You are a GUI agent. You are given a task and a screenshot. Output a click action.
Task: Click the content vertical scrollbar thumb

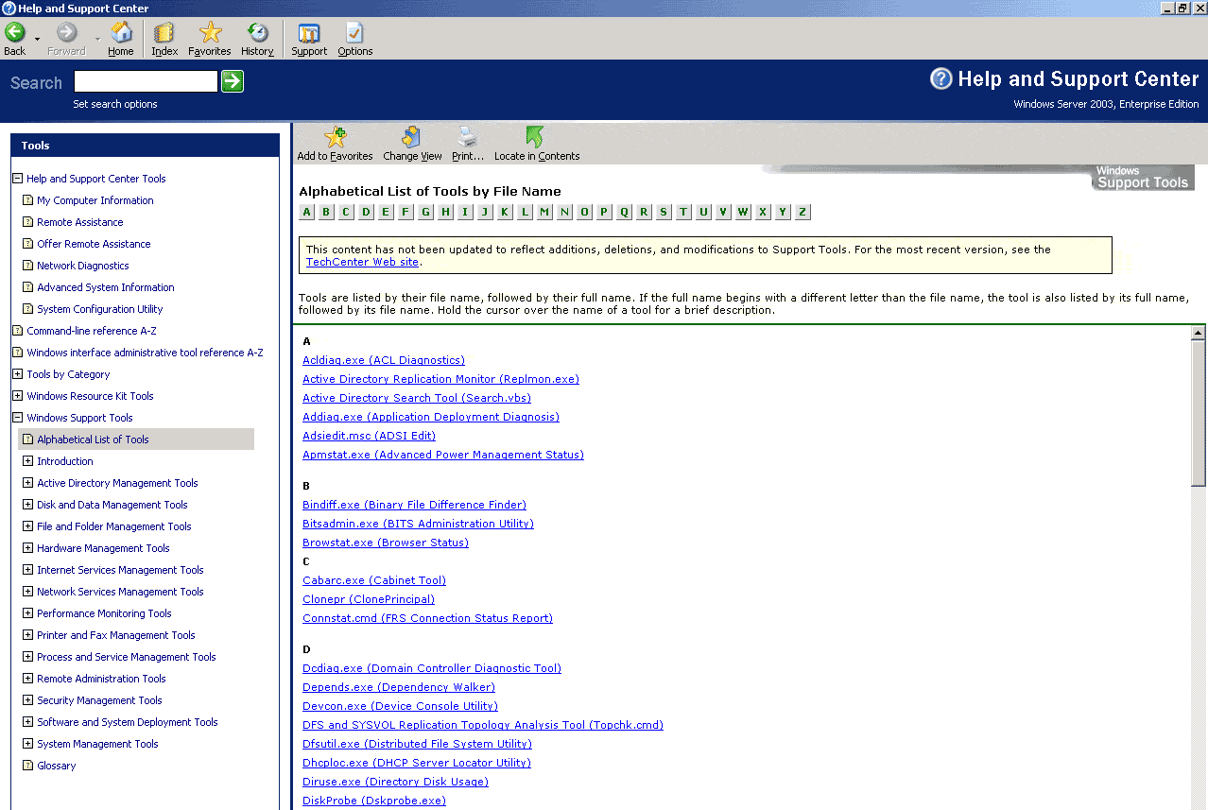(x=1199, y=412)
